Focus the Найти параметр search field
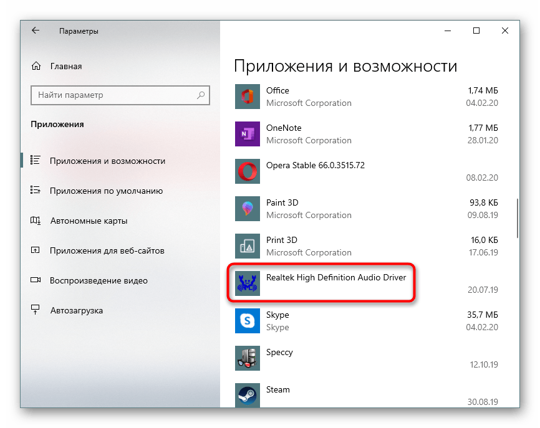Screen dimensions: 540x428 click(120, 95)
